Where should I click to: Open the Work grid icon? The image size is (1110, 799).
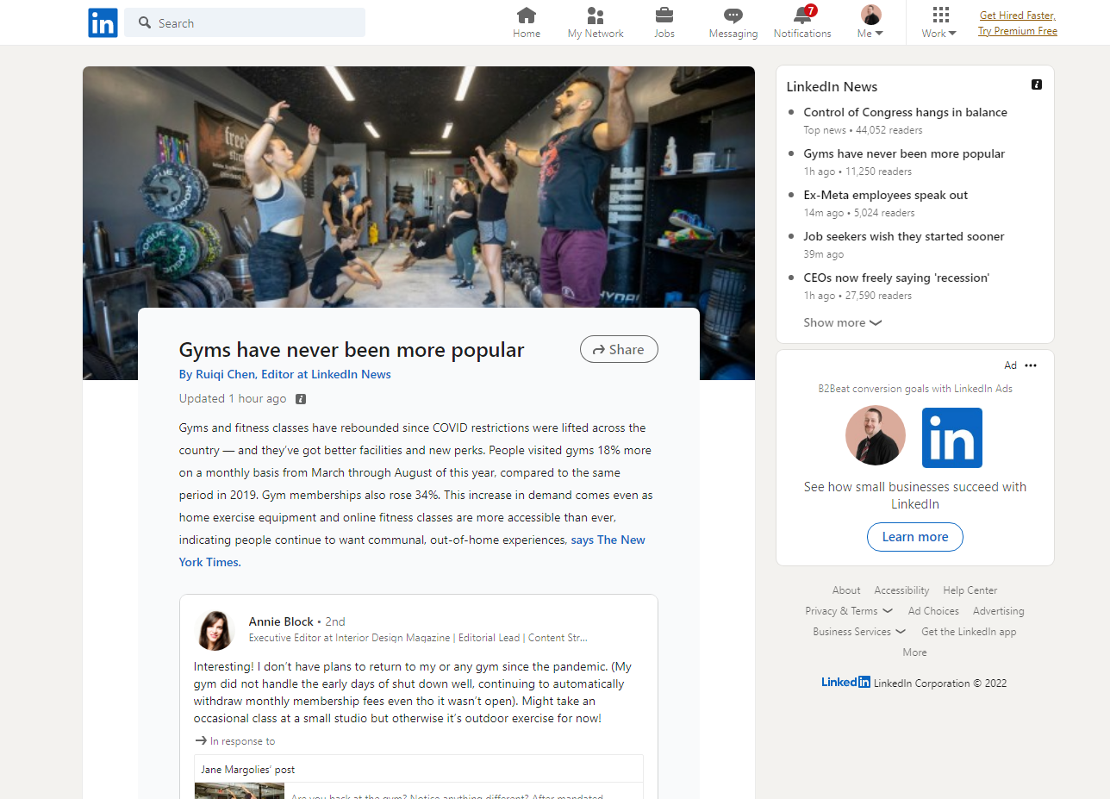pos(939,16)
